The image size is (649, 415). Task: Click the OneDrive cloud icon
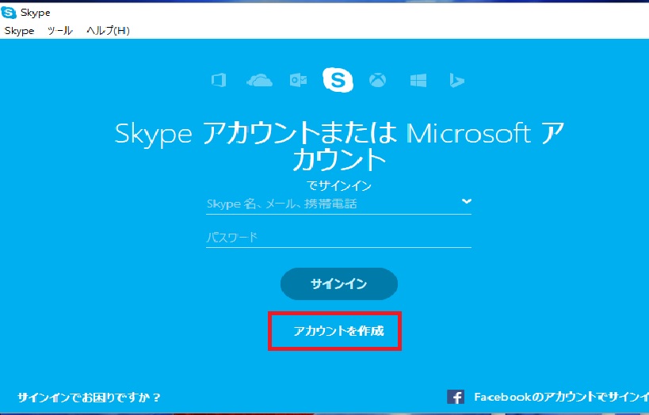(259, 80)
